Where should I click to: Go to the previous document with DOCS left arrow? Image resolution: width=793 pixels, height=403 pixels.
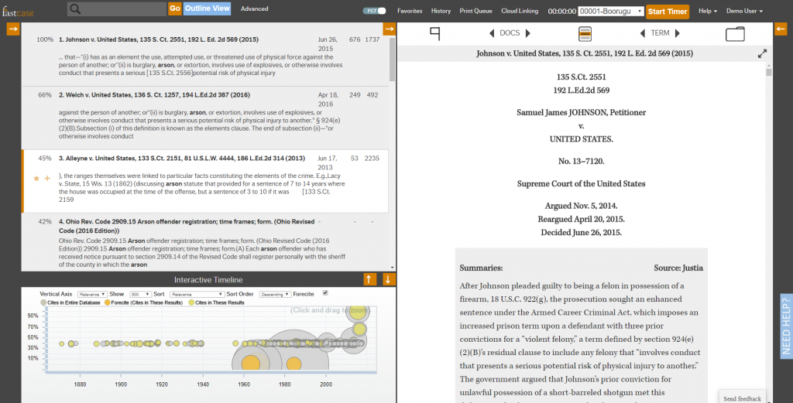(x=492, y=33)
